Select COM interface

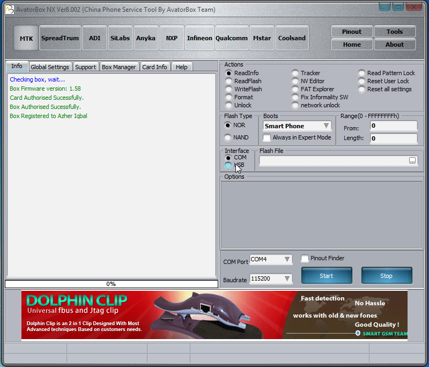[235, 158]
